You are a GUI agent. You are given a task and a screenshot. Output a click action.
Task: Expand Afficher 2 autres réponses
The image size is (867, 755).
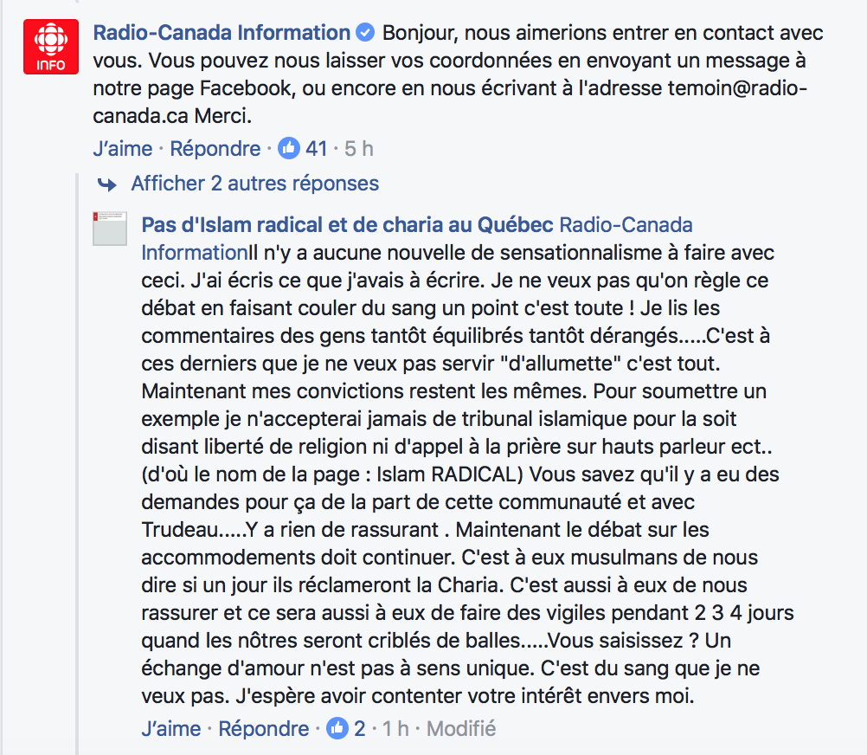point(255,184)
